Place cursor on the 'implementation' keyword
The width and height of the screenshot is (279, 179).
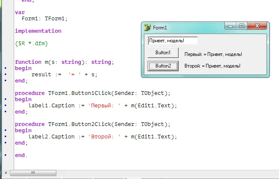pyautogui.click(x=38, y=31)
